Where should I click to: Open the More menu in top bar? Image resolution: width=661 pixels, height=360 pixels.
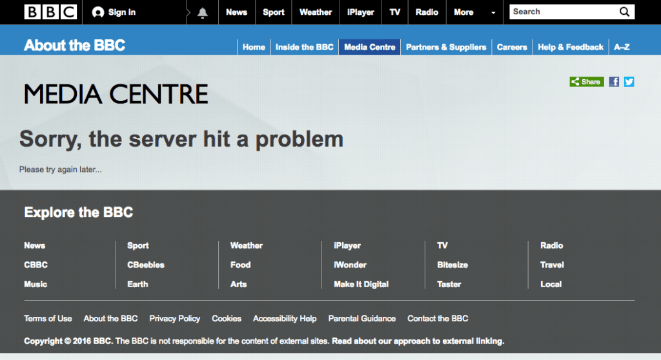pos(463,12)
